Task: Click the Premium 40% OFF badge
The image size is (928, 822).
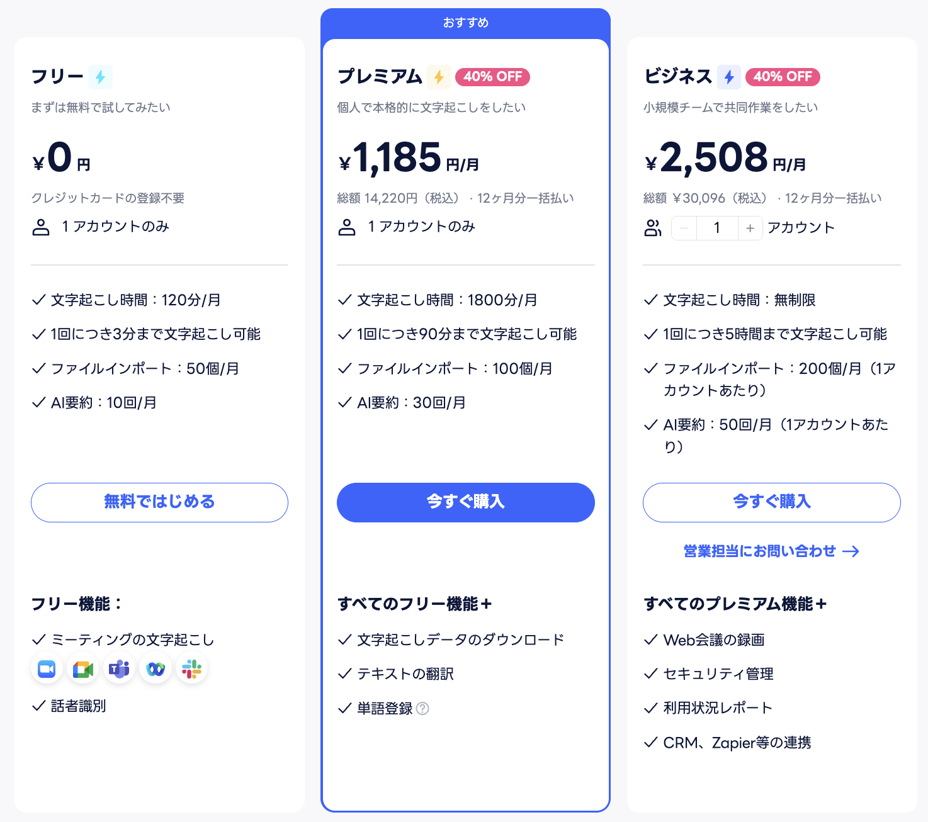Action: point(492,77)
